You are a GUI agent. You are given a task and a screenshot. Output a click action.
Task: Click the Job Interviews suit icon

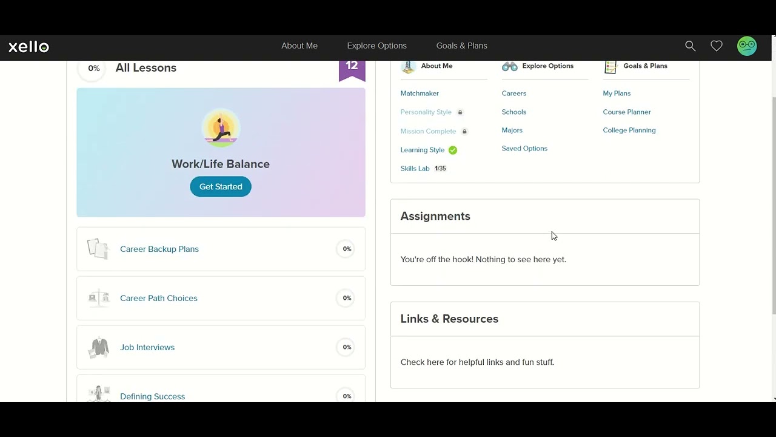pyautogui.click(x=99, y=347)
